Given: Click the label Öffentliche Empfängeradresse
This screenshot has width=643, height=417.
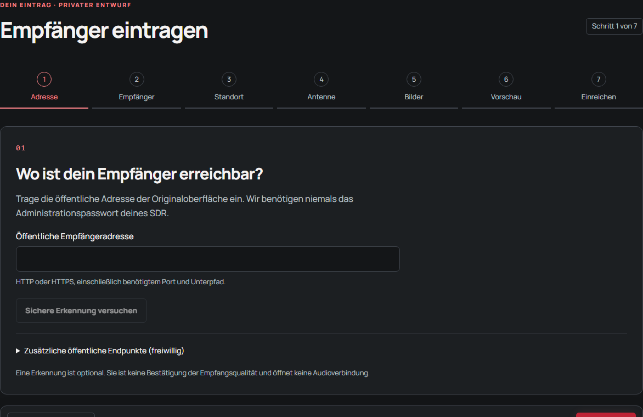Looking at the screenshot, I should click(x=75, y=236).
